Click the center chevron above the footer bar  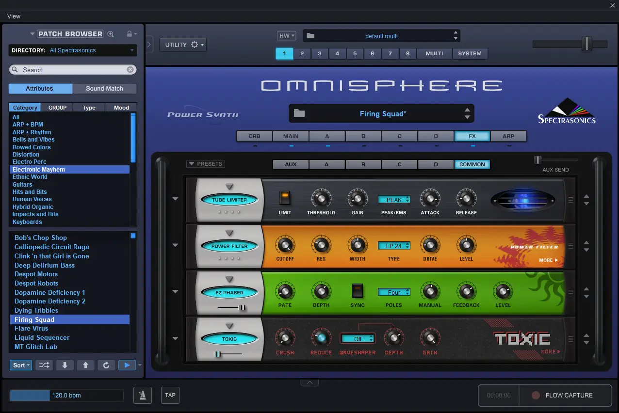(309, 382)
